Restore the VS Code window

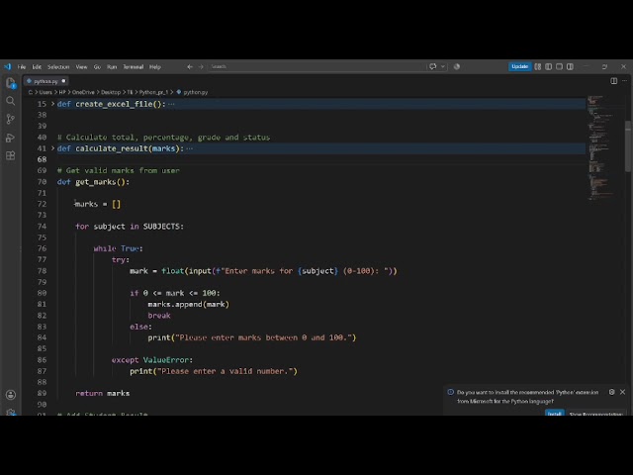(x=604, y=66)
